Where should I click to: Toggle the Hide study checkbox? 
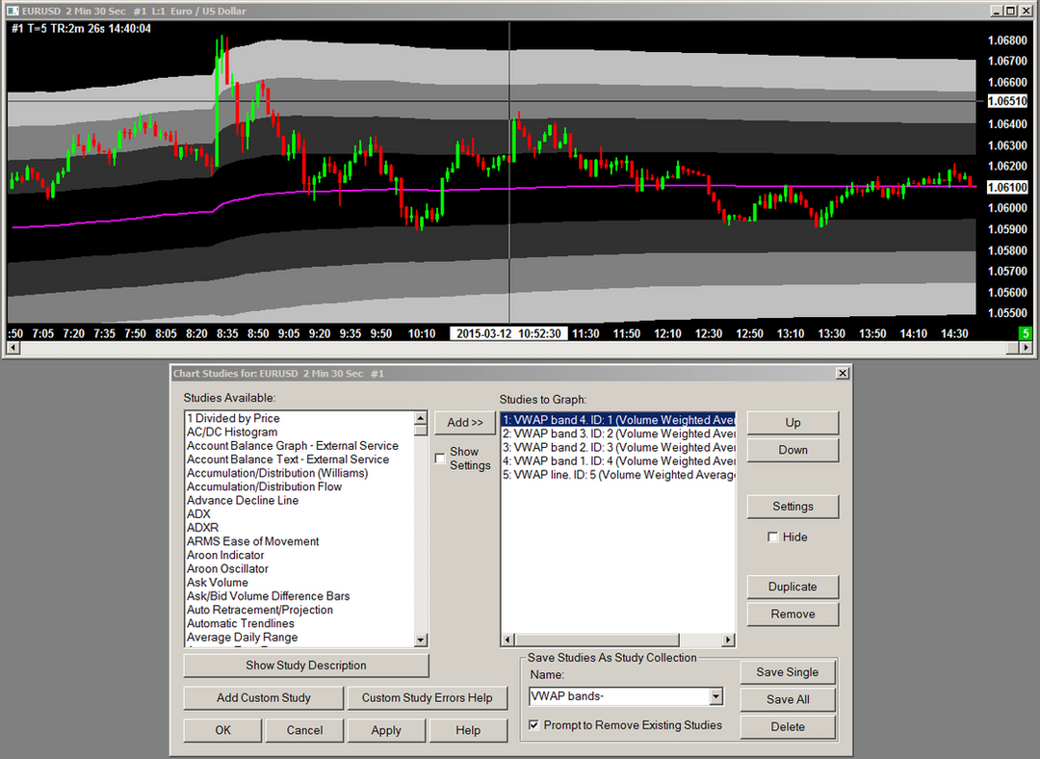773,537
